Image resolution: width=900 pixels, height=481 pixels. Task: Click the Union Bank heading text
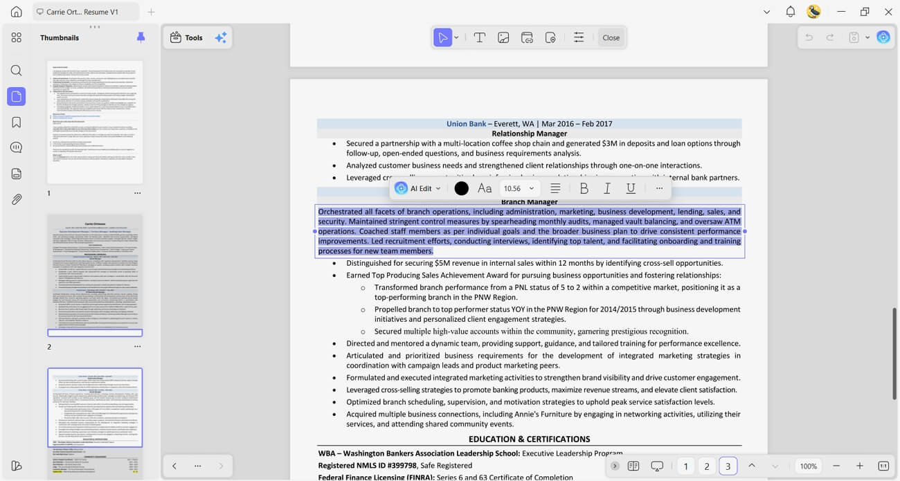[x=466, y=124]
